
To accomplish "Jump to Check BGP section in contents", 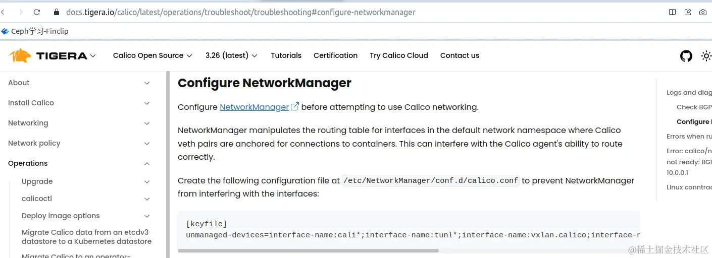I will coord(694,107).
